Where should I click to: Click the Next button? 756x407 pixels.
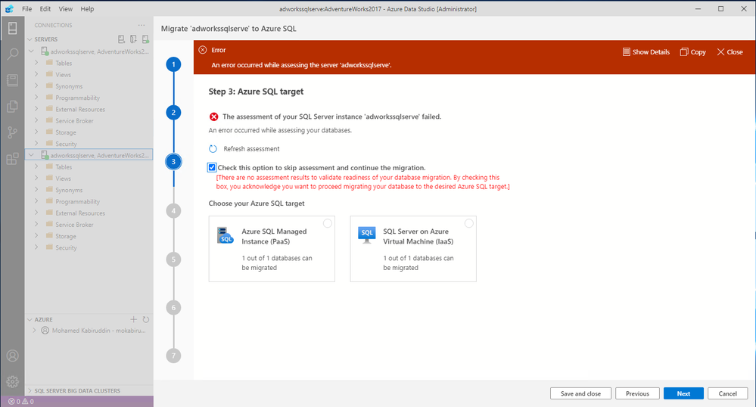point(683,393)
